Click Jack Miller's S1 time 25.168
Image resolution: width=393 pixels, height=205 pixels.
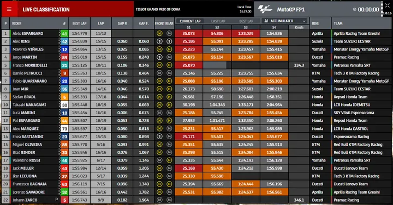pyautogui.click(x=188, y=168)
